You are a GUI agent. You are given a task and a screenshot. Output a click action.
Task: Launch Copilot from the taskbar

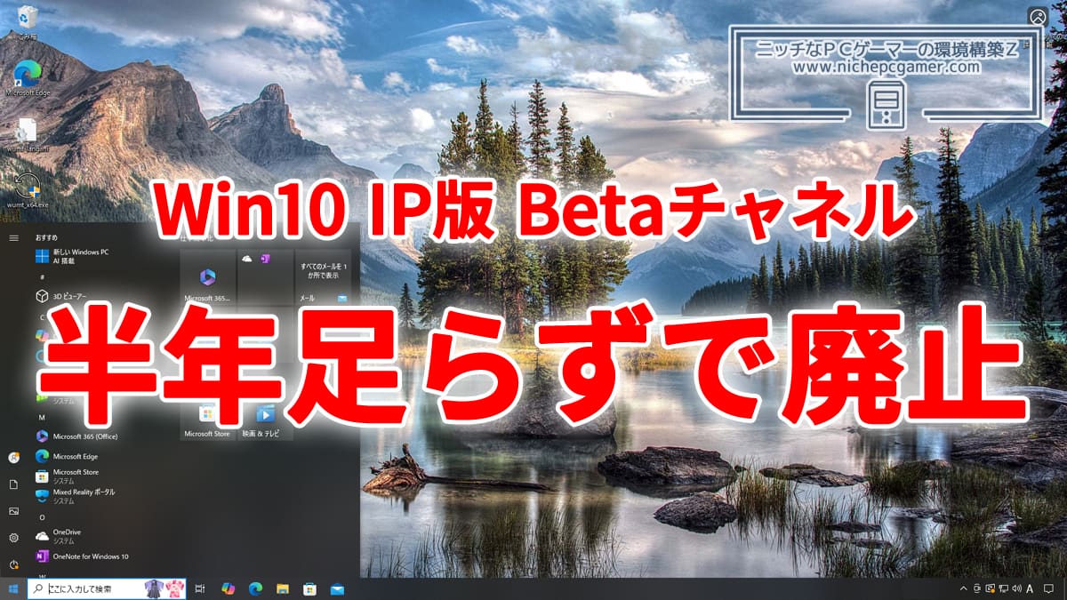click(x=229, y=588)
